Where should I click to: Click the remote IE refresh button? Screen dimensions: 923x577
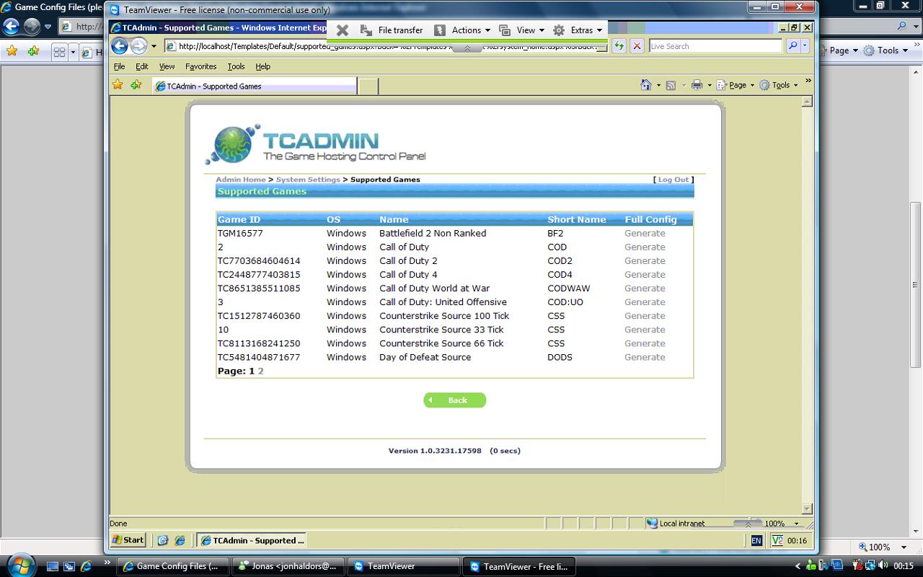click(619, 46)
